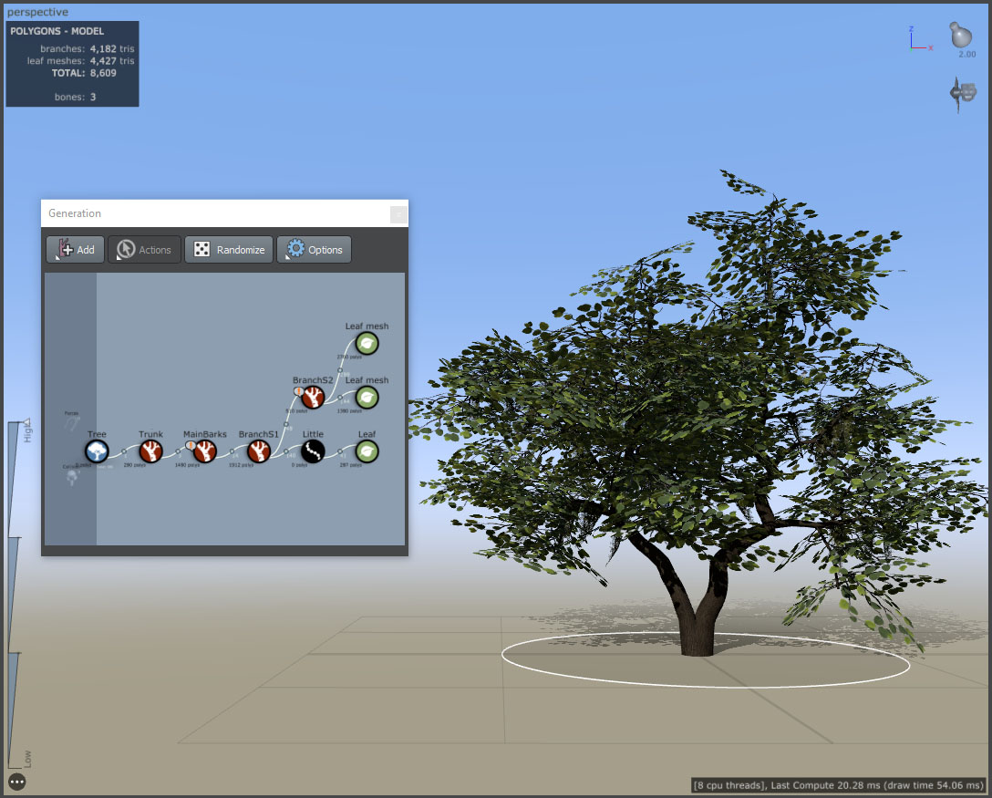Click the light bulb intensity icon
Viewport: 992px width, 798px height.
(x=961, y=35)
